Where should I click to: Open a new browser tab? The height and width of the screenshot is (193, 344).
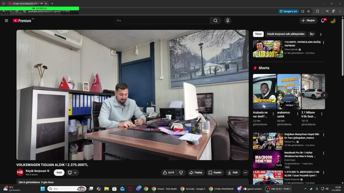(x=52, y=4)
